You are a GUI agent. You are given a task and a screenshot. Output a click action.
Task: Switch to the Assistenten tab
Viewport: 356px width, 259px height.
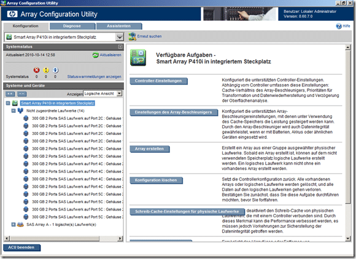click(119, 26)
